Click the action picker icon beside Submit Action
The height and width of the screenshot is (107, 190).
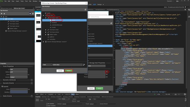[29, 89]
